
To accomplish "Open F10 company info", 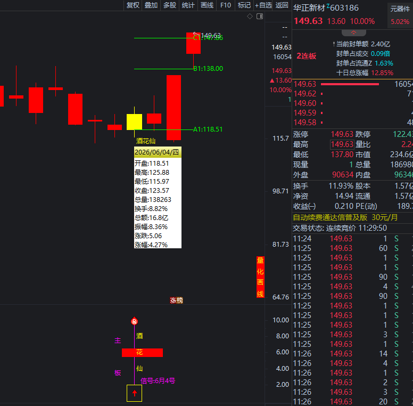I will pos(226,5).
